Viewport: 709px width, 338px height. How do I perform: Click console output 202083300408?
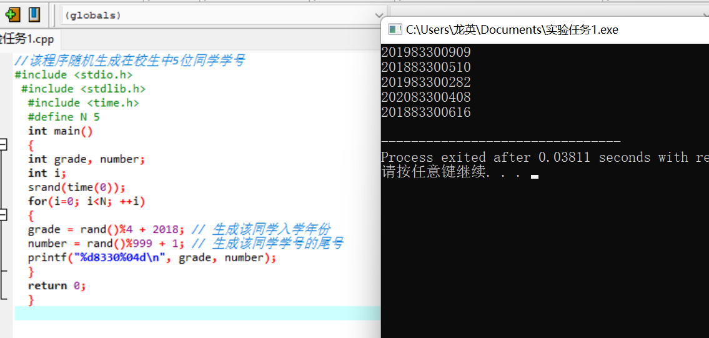(426, 97)
